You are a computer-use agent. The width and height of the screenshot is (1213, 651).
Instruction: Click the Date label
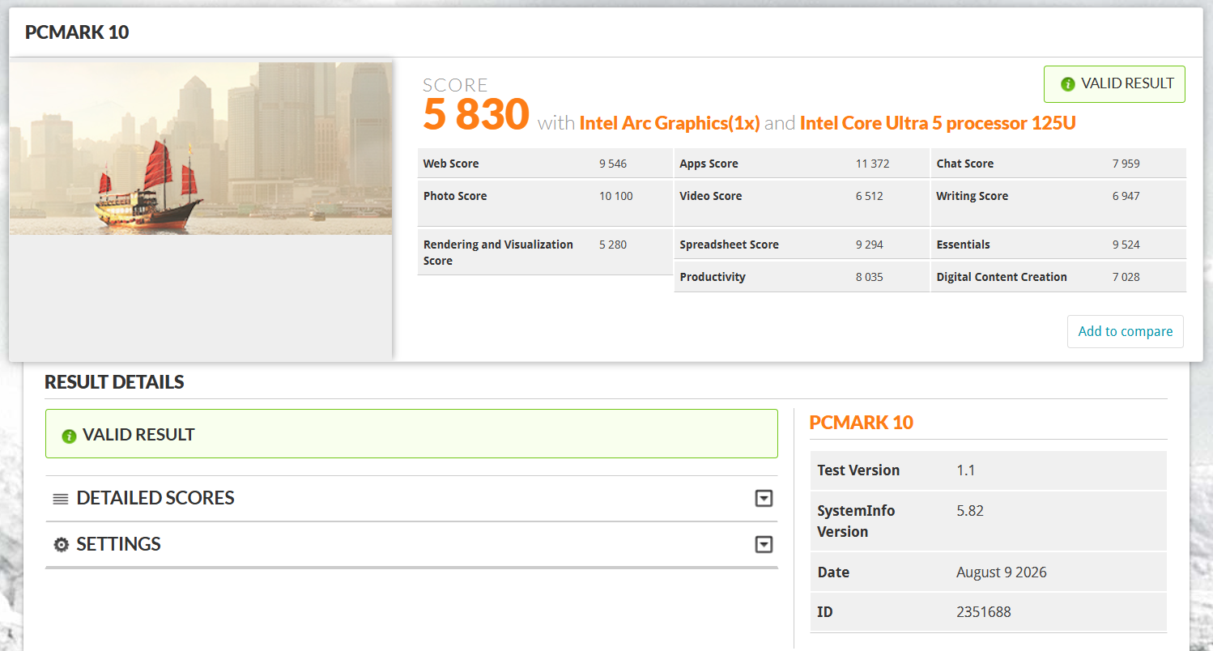click(x=833, y=572)
